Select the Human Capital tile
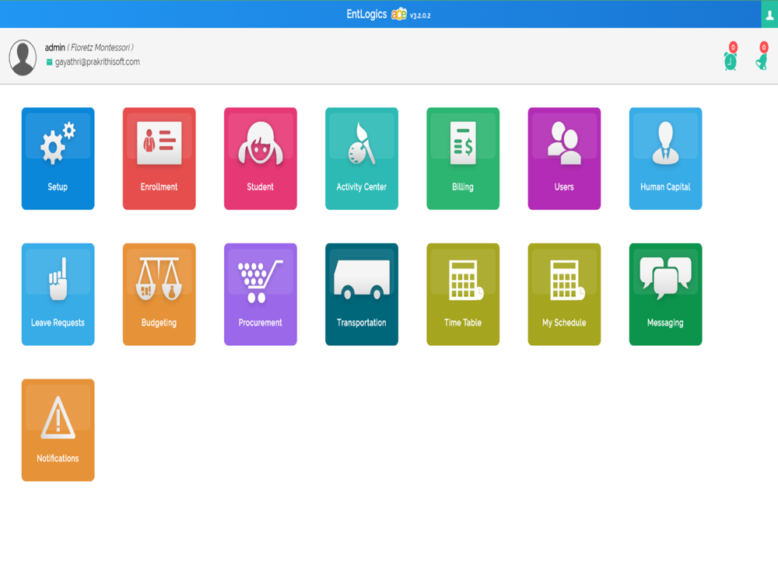 click(x=665, y=159)
